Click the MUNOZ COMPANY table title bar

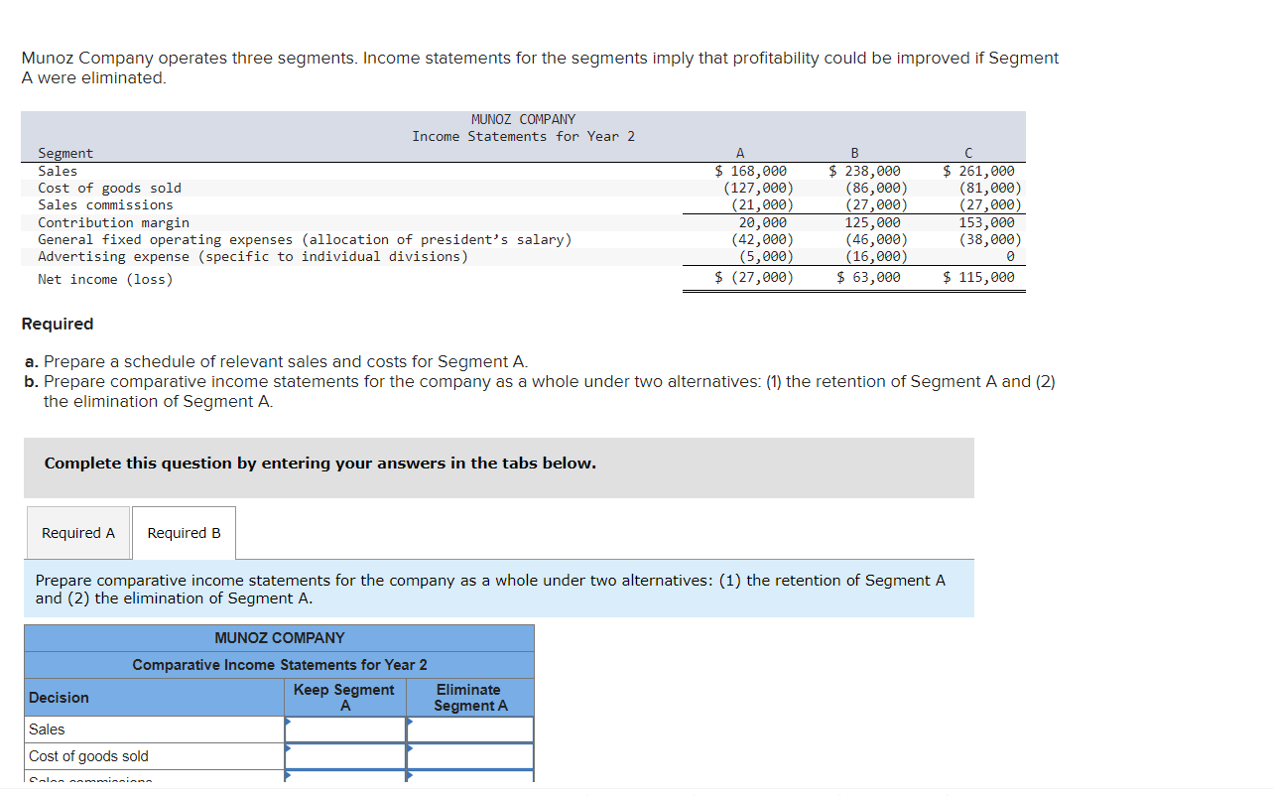279,637
